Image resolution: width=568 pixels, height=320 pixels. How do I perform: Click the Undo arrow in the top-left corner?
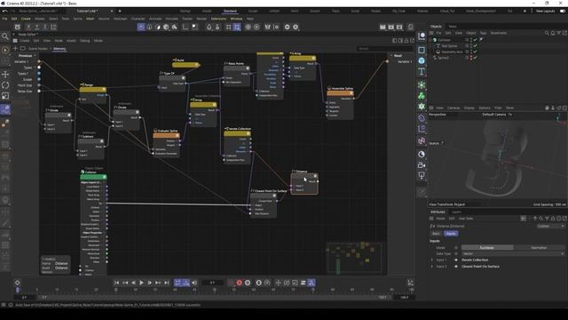[4, 11]
